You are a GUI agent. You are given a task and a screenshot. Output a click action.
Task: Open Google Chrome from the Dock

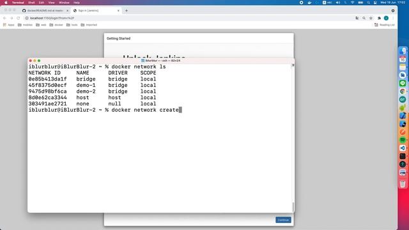pos(403,91)
